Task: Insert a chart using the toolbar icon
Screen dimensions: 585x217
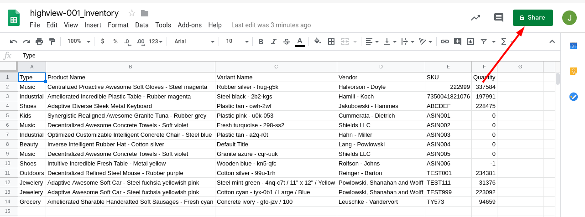Action: pyautogui.click(x=470, y=41)
